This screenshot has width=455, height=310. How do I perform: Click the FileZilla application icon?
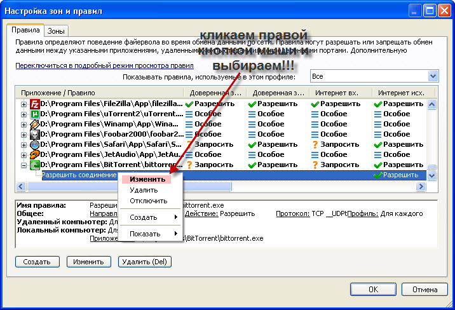pyautogui.click(x=36, y=104)
